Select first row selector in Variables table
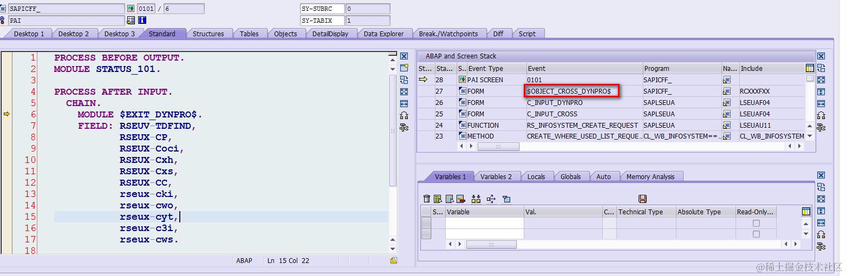The image size is (846, 276). click(x=426, y=223)
